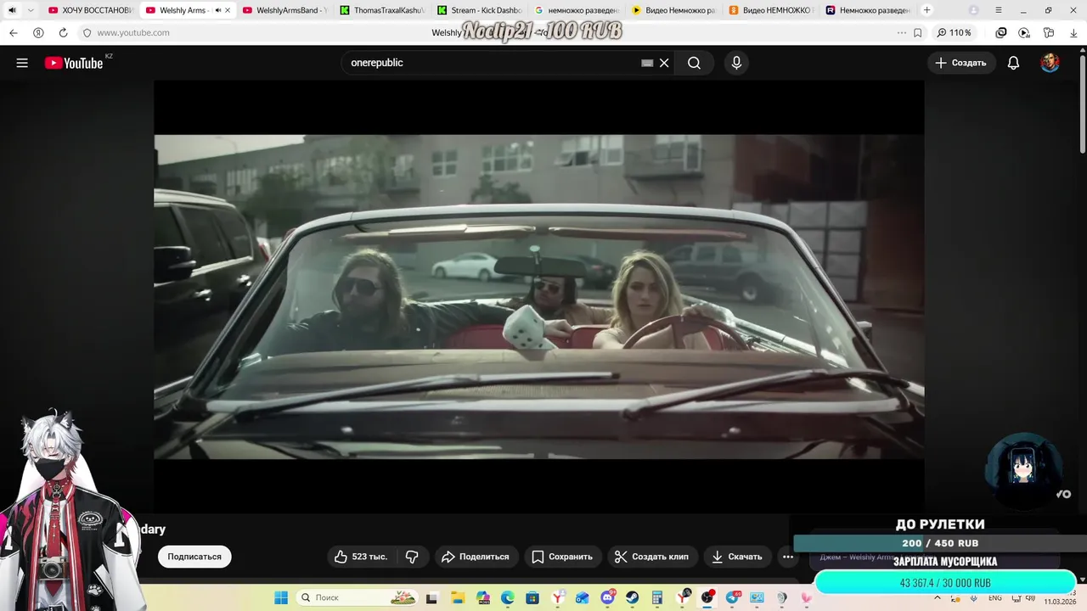Click the 110 % zoom indicator
The height and width of the screenshot is (611, 1087).
coord(955,32)
